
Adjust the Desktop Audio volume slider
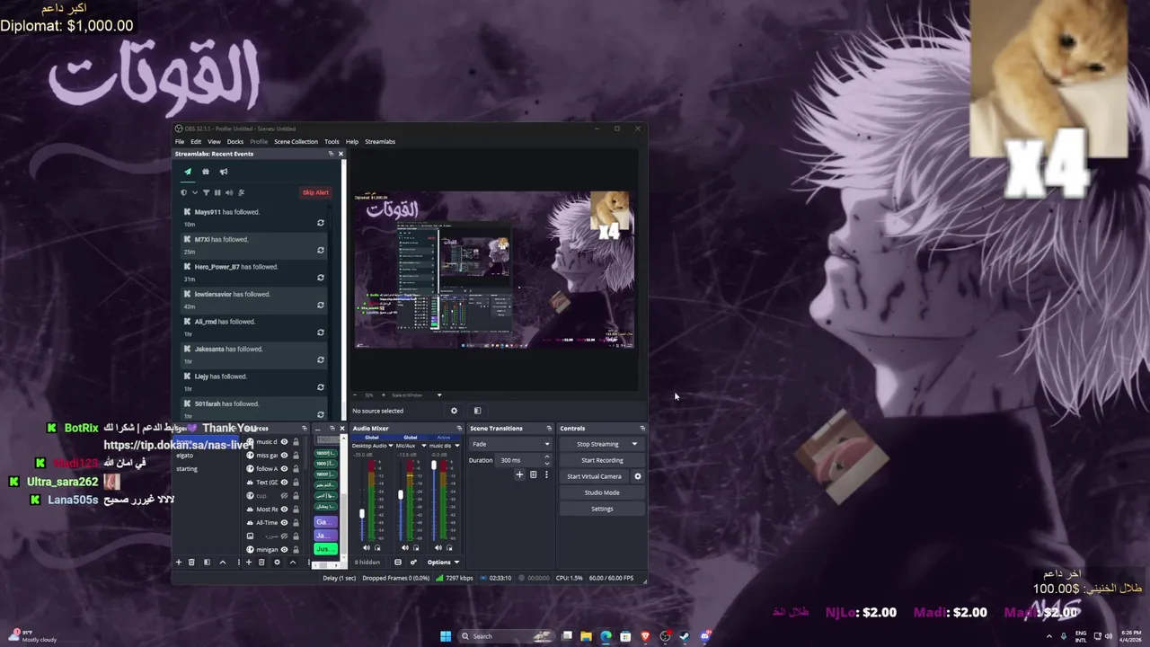pyautogui.click(x=363, y=513)
